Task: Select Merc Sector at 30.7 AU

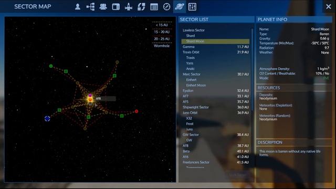Action: [x=215, y=74]
